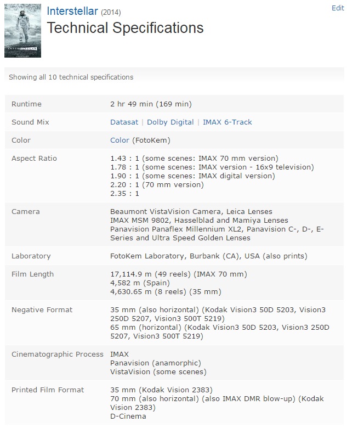Click the Laboratory row label

click(x=31, y=256)
